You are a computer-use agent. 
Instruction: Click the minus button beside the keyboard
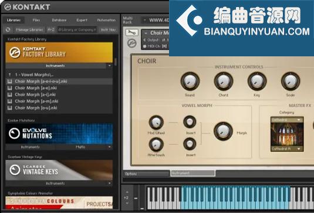[x=136, y=198]
